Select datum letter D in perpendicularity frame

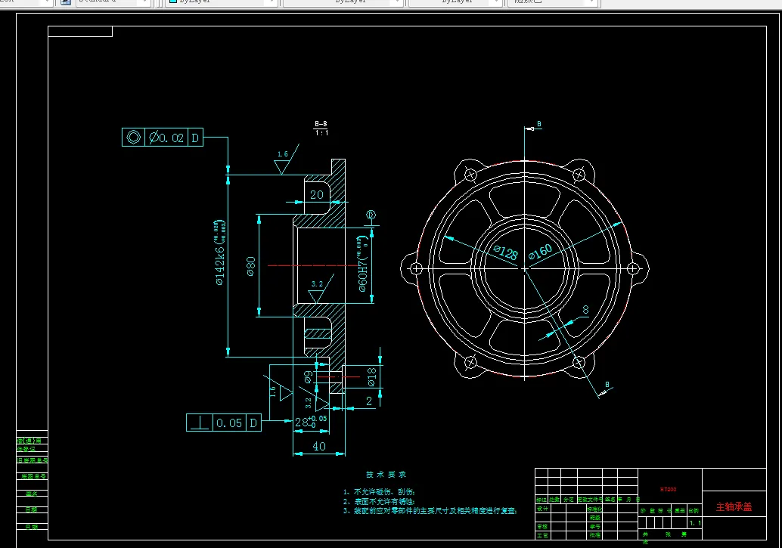254,423
